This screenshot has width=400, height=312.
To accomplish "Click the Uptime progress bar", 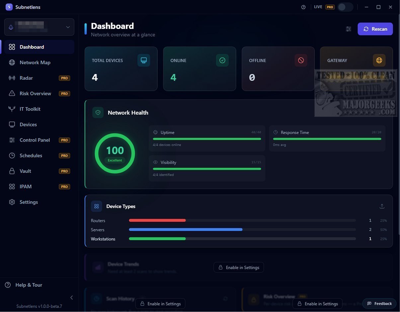I will point(207,139).
